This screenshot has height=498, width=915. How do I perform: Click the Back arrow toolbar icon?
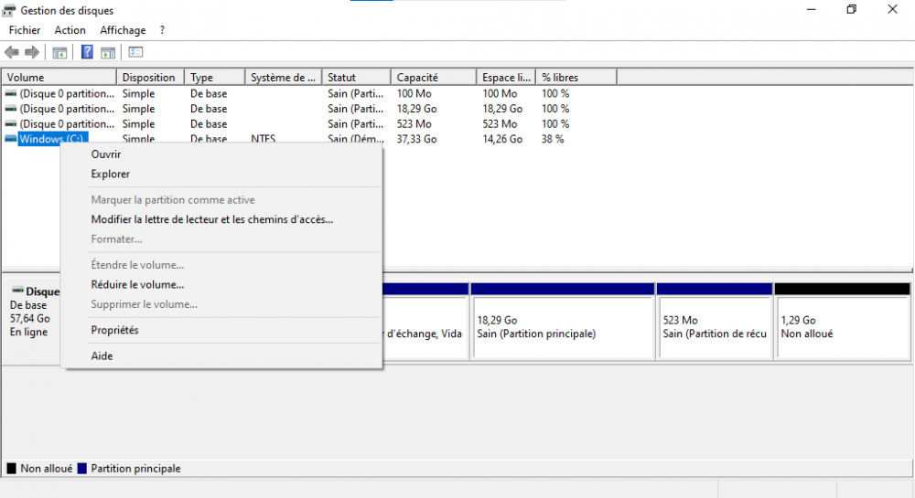click(12, 52)
